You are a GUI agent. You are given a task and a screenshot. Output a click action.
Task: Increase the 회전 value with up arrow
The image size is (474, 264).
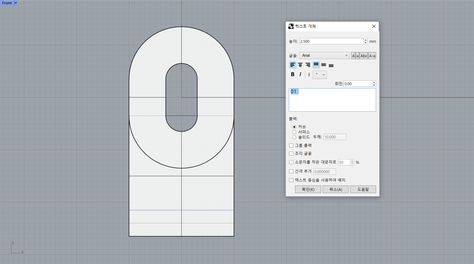(374, 82)
